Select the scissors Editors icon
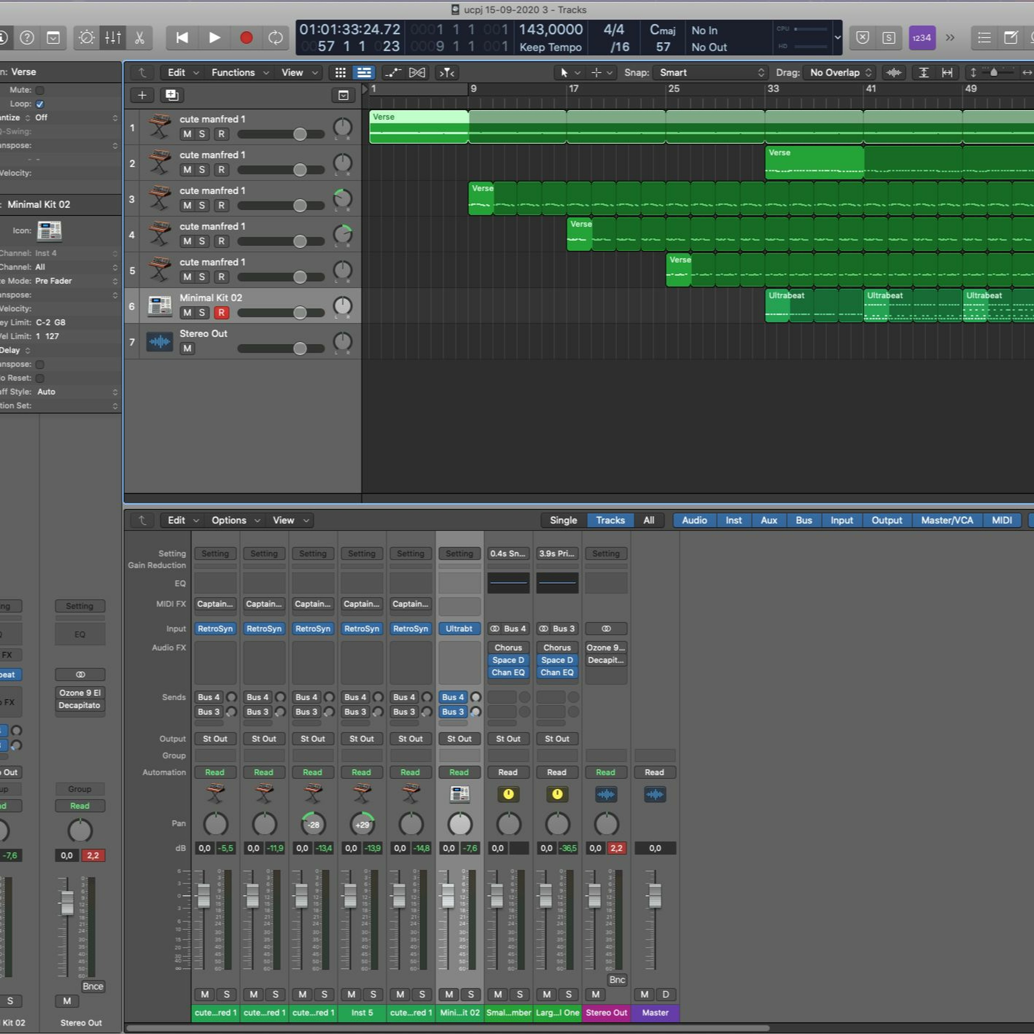The image size is (1034, 1034). click(x=139, y=38)
